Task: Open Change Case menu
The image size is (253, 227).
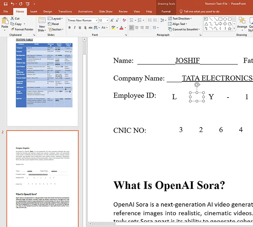Action: coord(104,28)
